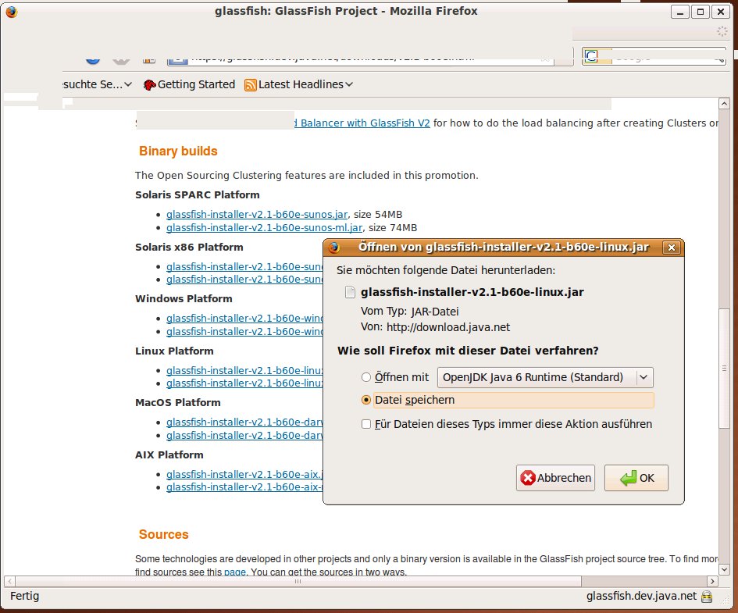Viewport: 738px width, 613px height.
Task: Click the bold filename glassfish-installer-v2.1-b60e-linux.jar in dialog
Action: coord(472,292)
